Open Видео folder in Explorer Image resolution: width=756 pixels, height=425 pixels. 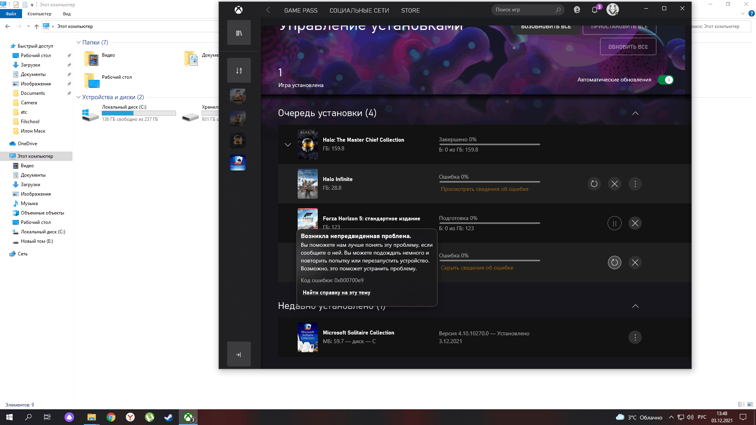[x=100, y=59]
